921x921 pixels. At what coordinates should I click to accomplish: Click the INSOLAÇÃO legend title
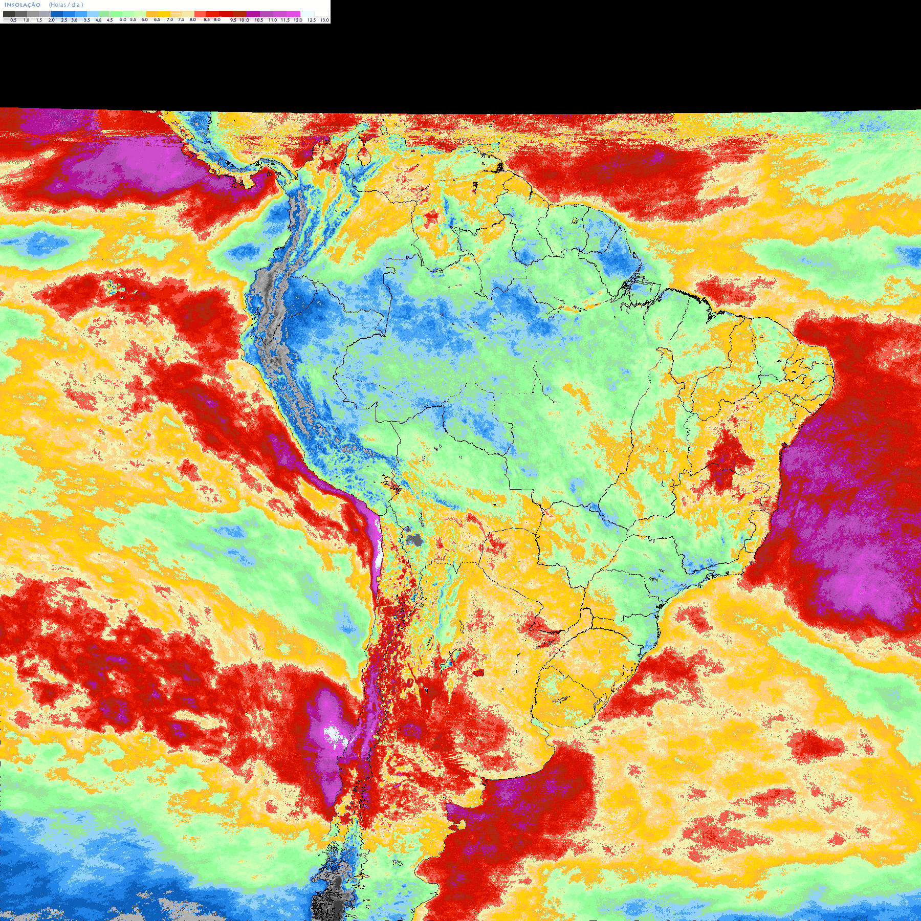point(23,5)
